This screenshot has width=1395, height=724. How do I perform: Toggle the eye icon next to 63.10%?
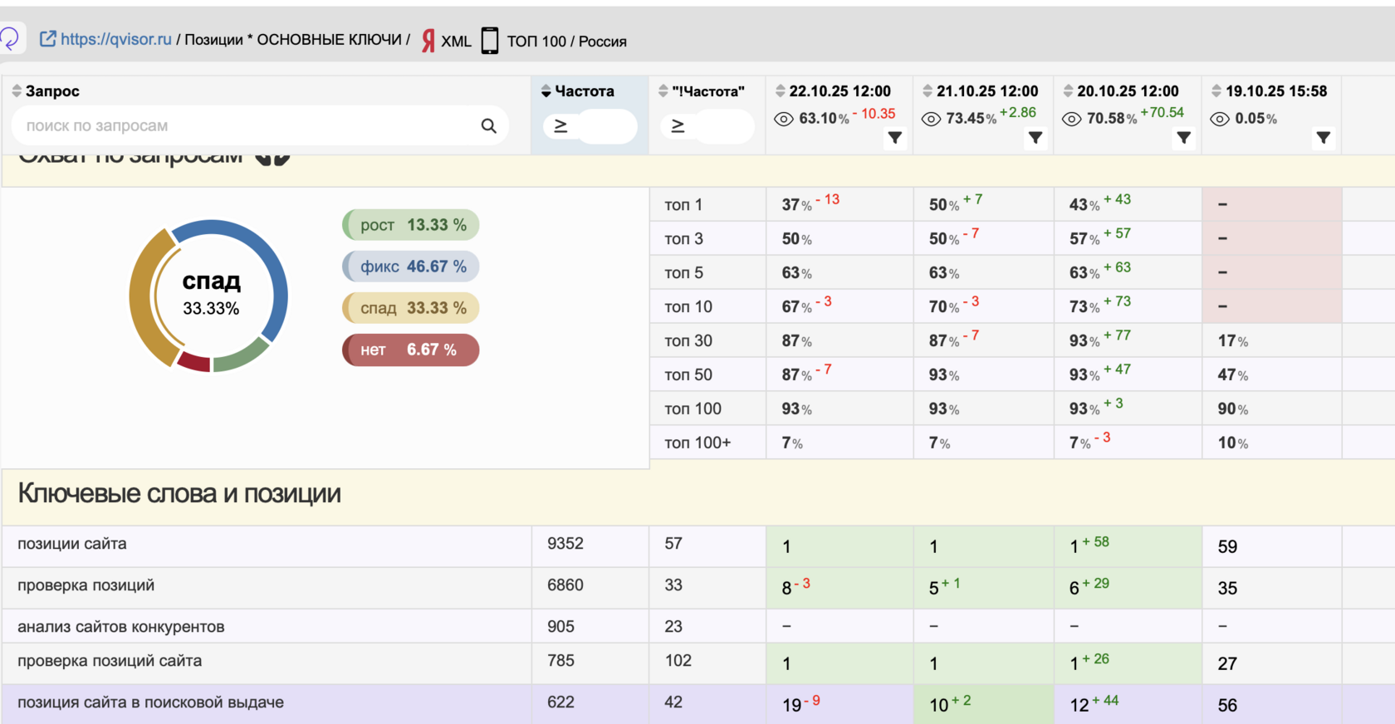[783, 119]
